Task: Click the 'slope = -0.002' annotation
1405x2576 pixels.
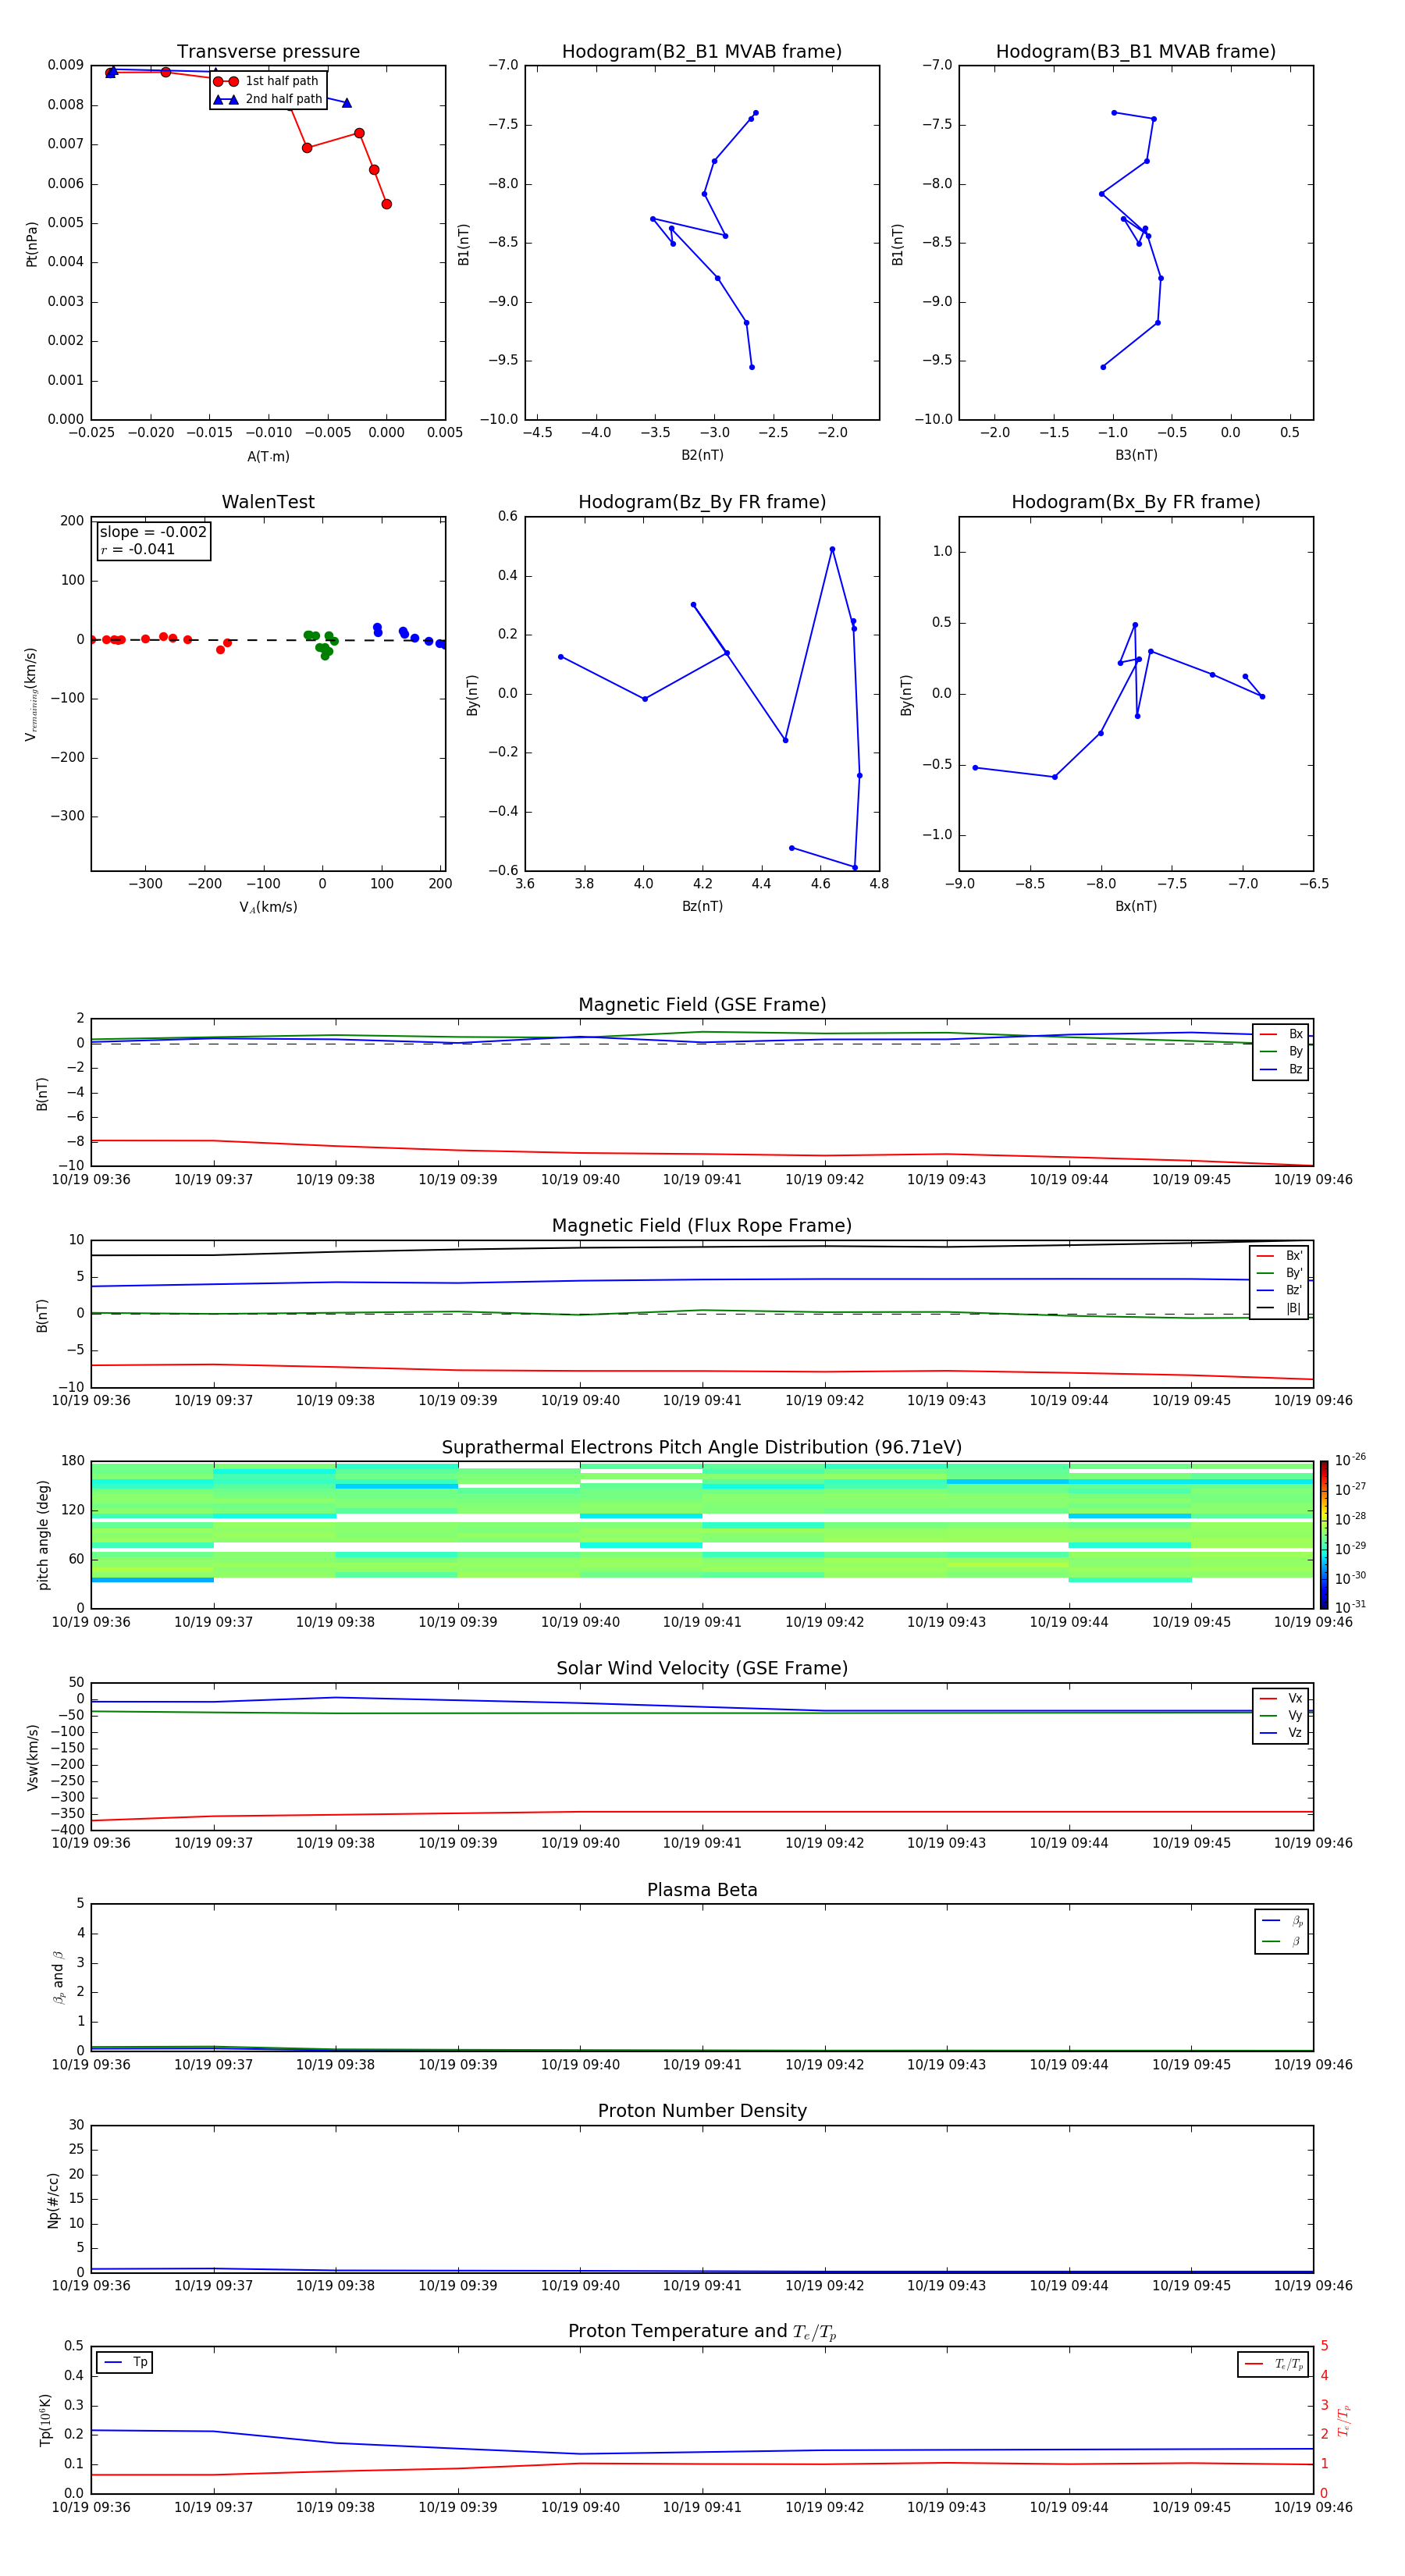Action: pos(153,532)
